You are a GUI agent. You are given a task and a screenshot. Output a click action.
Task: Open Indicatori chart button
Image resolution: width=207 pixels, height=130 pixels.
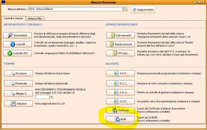point(19,104)
